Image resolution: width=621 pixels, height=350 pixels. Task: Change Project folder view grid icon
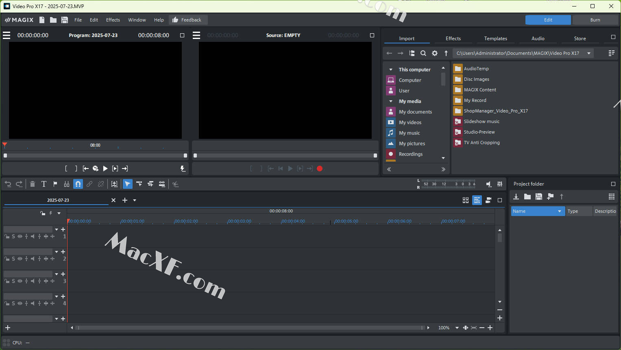pos(612,197)
